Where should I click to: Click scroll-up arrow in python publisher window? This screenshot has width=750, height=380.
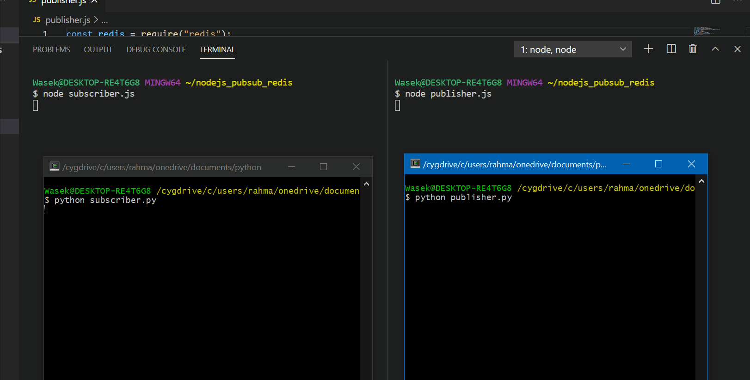click(x=701, y=181)
